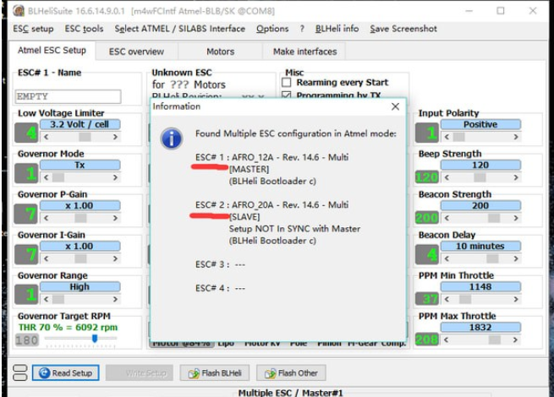Decrease Beacon Delay with left arrow

click(447, 258)
